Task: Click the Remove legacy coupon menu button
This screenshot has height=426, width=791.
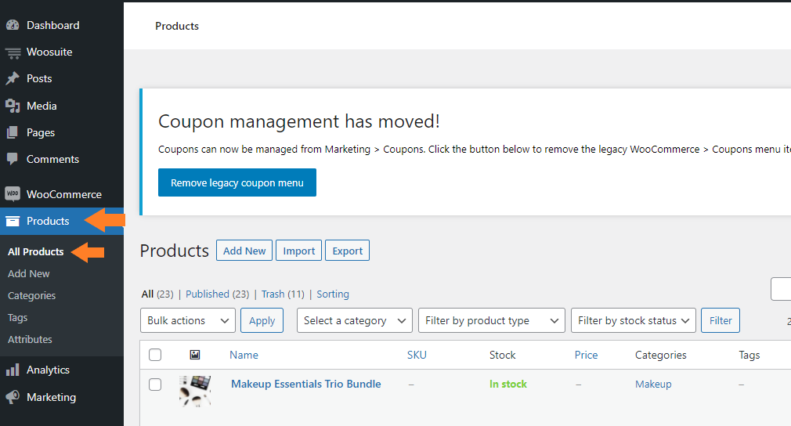Action: click(x=237, y=182)
